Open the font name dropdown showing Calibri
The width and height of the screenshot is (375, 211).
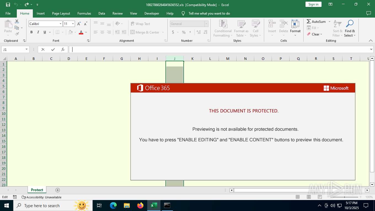point(60,24)
